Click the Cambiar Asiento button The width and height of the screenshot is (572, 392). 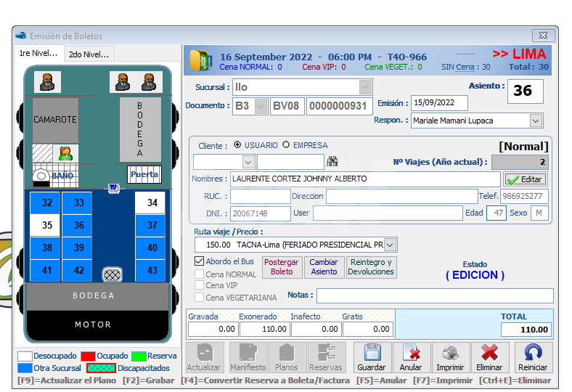[x=324, y=267]
